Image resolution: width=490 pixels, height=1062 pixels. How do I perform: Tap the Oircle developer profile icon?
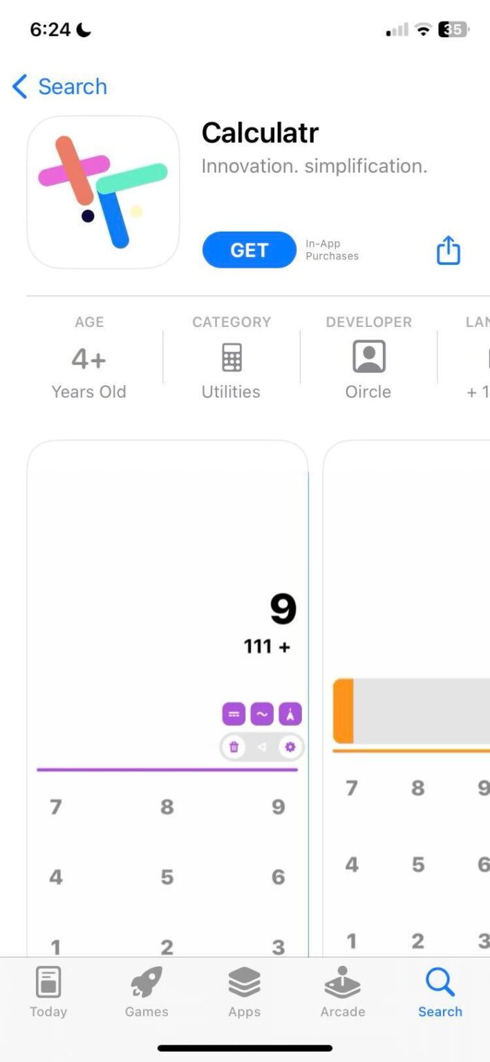click(368, 356)
